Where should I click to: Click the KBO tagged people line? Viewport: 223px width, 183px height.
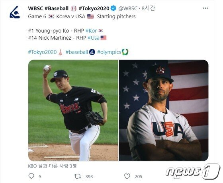click(53, 166)
